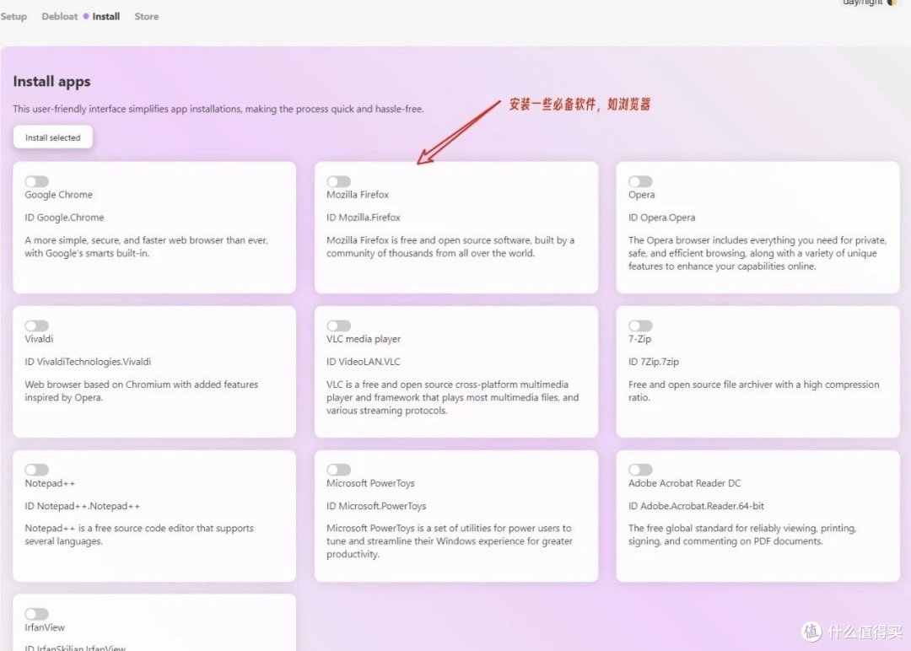Screen dimensions: 911x651
Task: Toggle the Notepad++ install switch
Action: pos(36,469)
